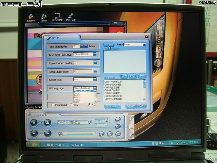Click the Add channel button
The image size is (217, 163).
coord(133,76)
